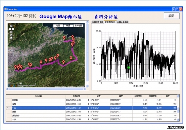186x130 pixels.
Task: Click the lone map pin at the route's coastal start
Action: [x=64, y=38]
